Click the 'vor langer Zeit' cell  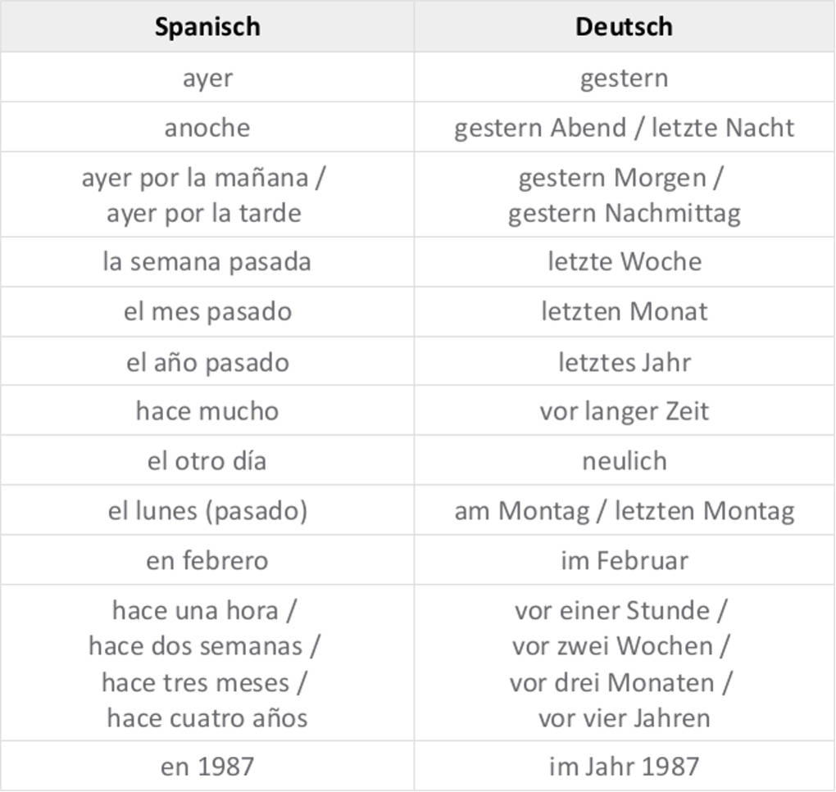(624, 411)
